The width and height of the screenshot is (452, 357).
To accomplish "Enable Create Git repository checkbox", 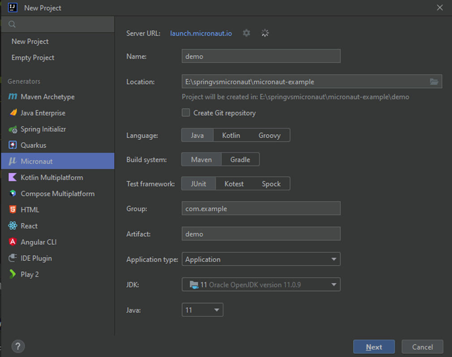I will click(186, 113).
